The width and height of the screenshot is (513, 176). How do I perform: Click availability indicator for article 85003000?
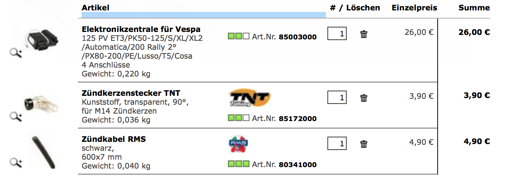(238, 36)
